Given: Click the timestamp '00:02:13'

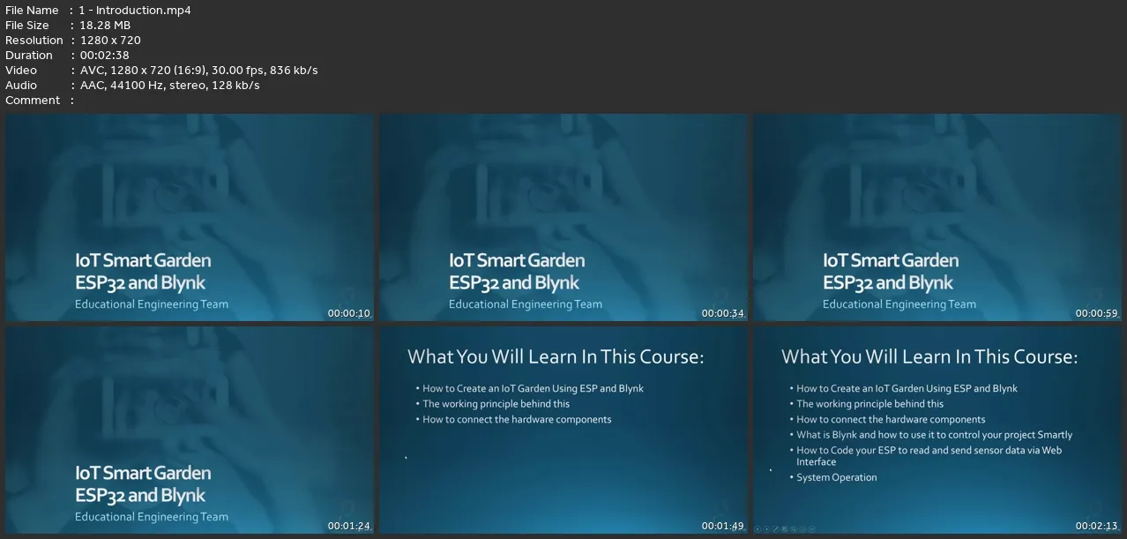Looking at the screenshot, I should (x=1097, y=527).
